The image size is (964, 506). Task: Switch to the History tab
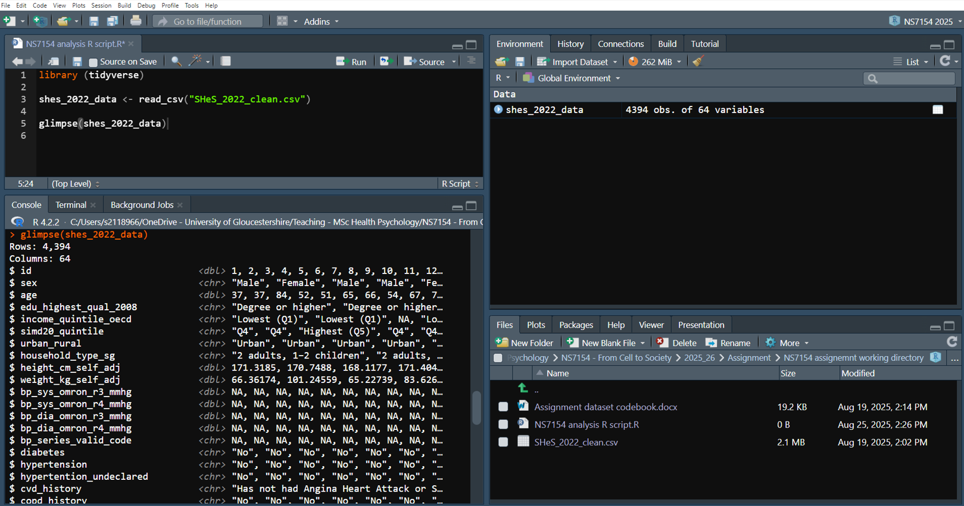click(570, 44)
